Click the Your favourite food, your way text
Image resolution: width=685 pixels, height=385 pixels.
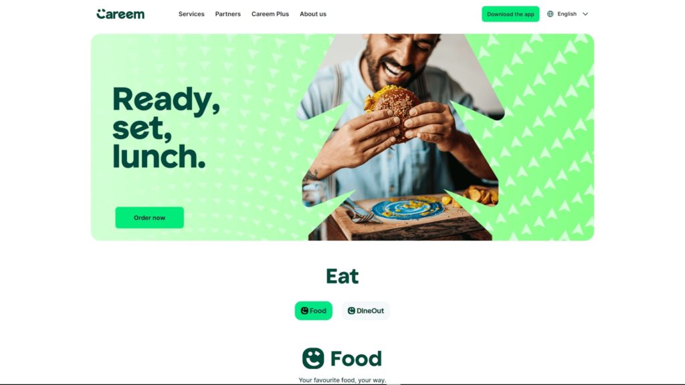(342, 380)
